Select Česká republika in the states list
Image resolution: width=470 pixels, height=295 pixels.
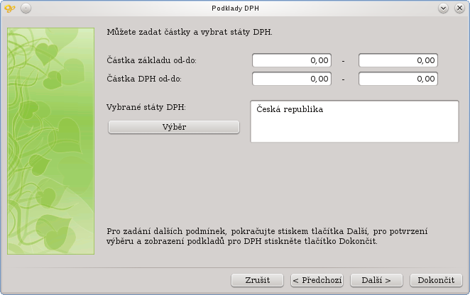[290, 109]
